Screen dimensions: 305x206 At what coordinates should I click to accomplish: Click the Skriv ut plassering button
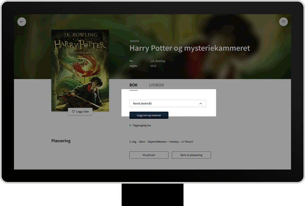pos(191,155)
